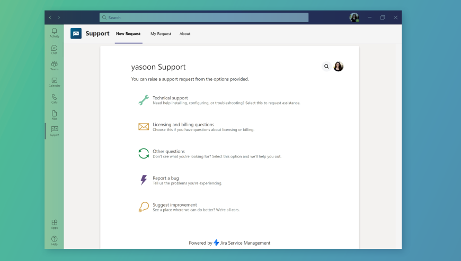Viewport: 461px width, 261px height.
Task: Open Activity in the Teams sidebar
Action: tap(54, 33)
